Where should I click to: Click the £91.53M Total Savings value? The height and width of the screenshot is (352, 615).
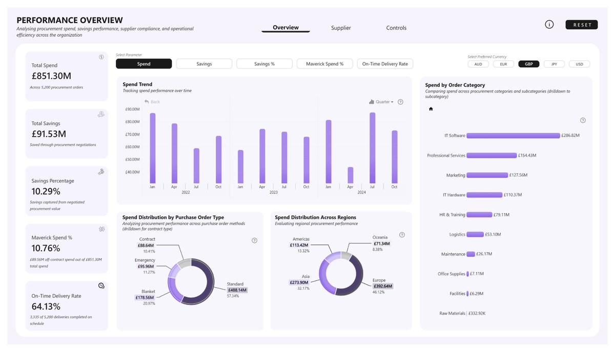(49, 134)
